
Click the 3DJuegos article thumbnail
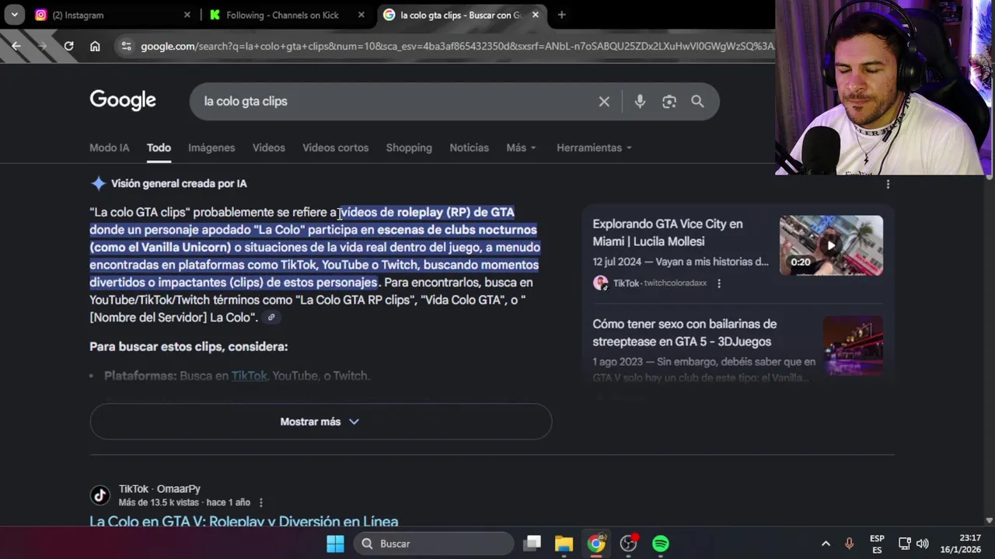coord(853,345)
